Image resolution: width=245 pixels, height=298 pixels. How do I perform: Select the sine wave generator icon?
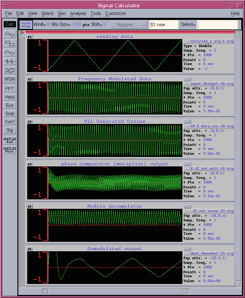tap(10, 34)
